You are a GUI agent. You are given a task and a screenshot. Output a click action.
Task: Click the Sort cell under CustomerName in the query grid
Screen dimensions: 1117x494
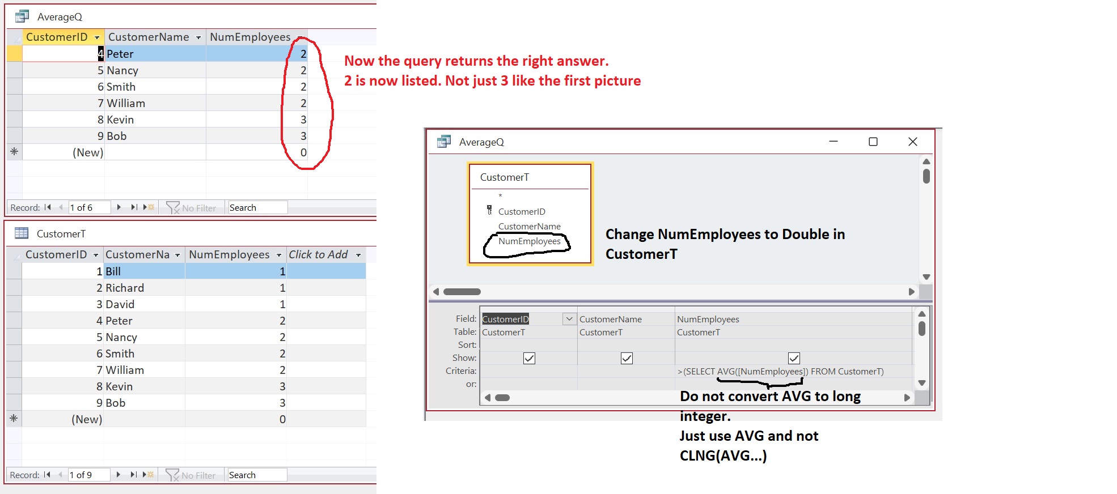(x=626, y=345)
